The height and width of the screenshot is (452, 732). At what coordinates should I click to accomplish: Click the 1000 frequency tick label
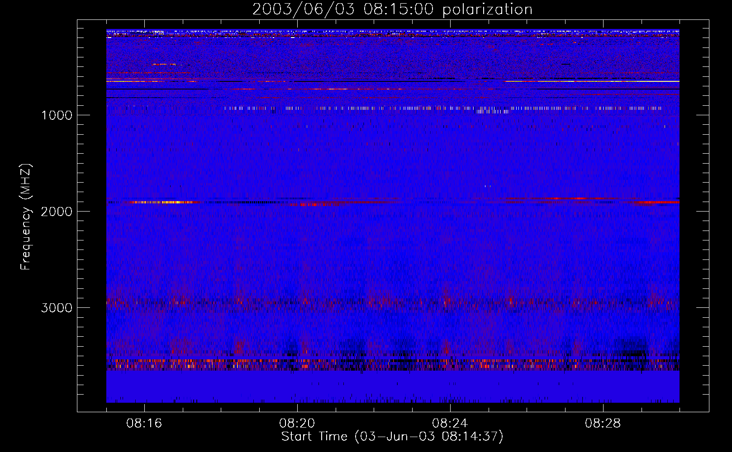[57, 115]
